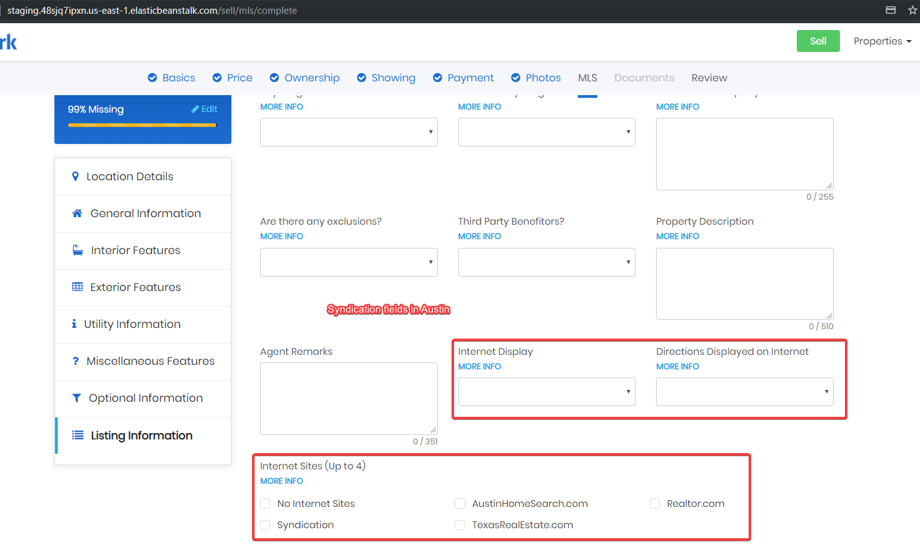Click the checkmark icon next to Ownership
The image size is (920, 547).
(274, 78)
